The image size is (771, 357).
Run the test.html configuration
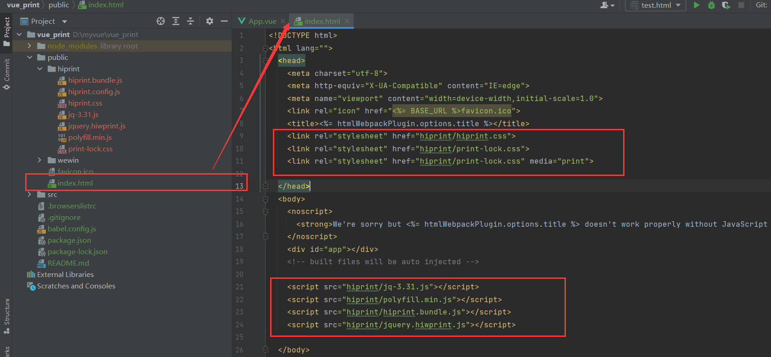(x=696, y=5)
